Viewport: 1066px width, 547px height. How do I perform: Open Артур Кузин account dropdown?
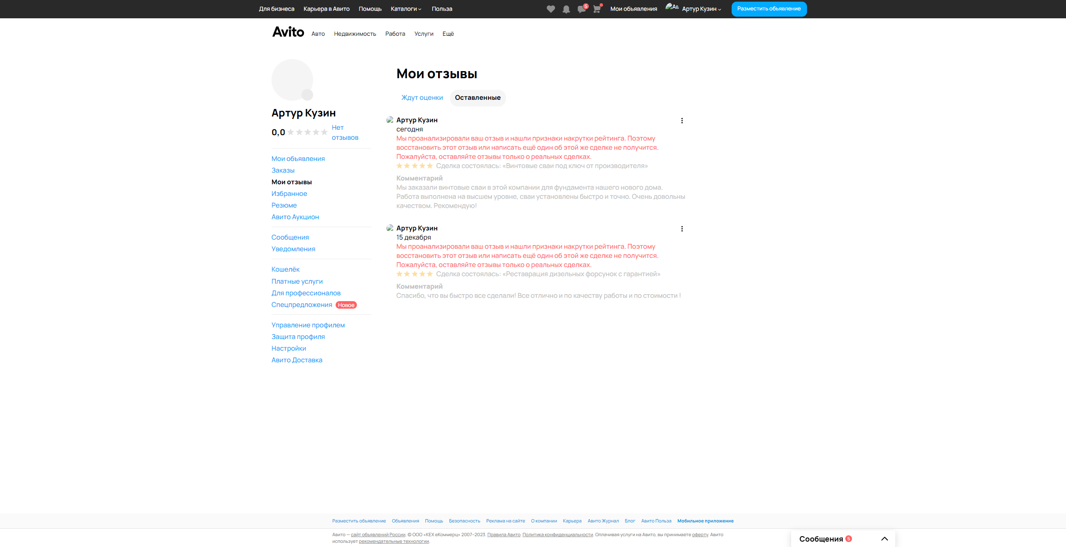pos(701,9)
